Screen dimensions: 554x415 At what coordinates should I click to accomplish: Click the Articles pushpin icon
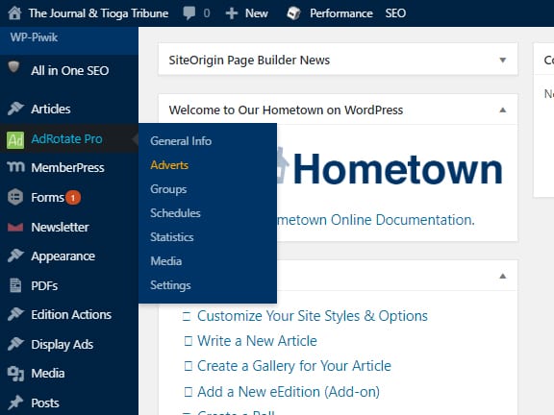pyautogui.click(x=15, y=109)
